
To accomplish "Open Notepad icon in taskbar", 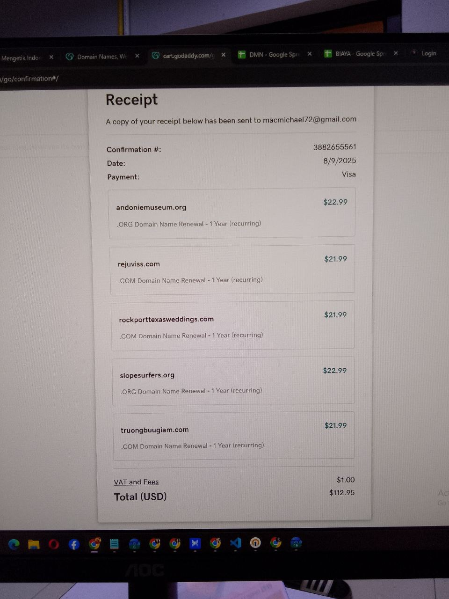I will tap(114, 544).
